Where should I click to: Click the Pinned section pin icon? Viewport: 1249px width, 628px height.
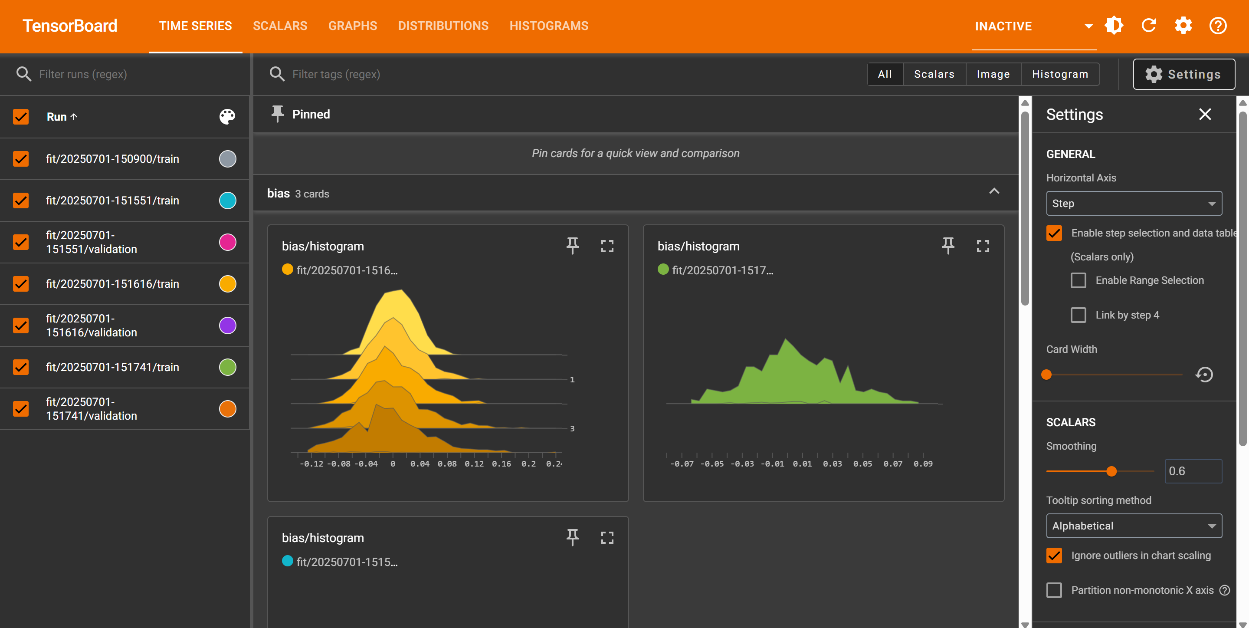pos(277,115)
